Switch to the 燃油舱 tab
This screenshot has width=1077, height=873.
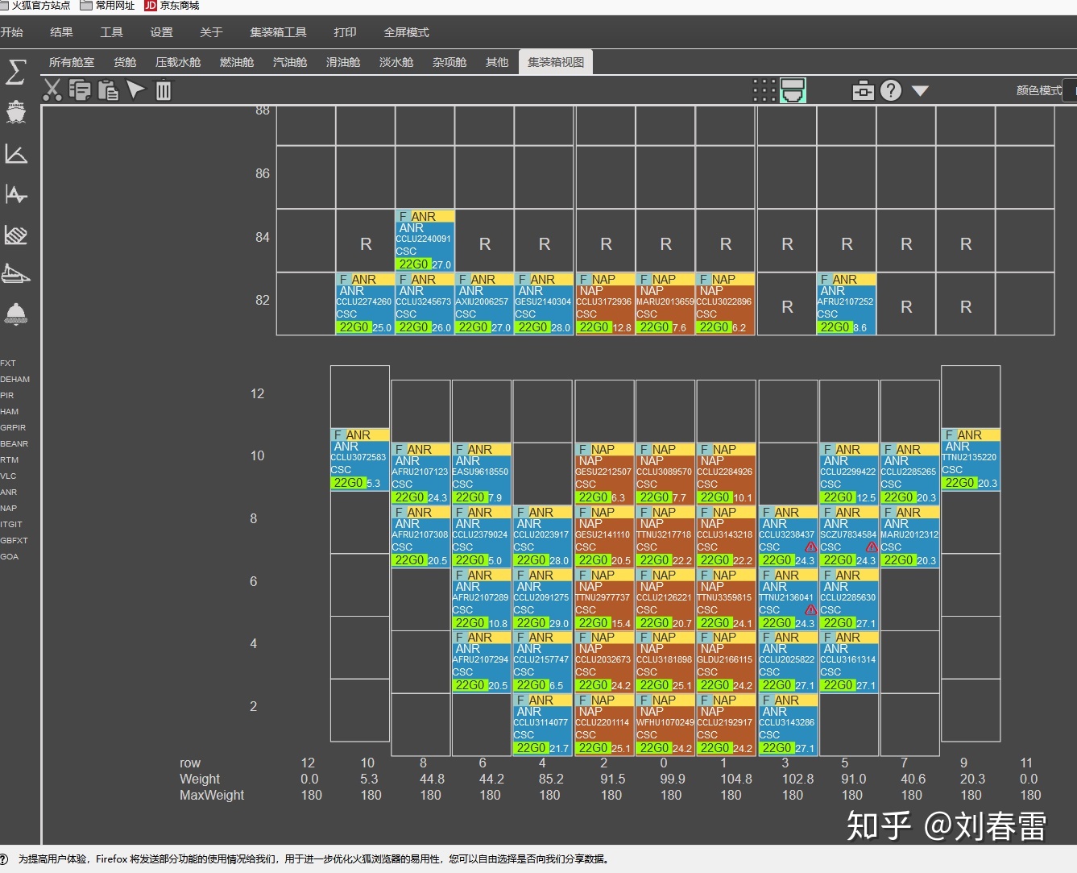tap(237, 62)
